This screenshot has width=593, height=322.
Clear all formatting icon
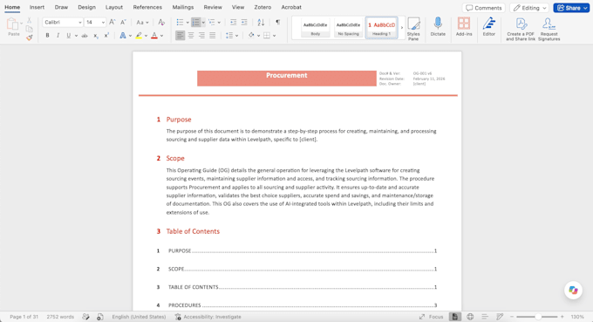[161, 23]
